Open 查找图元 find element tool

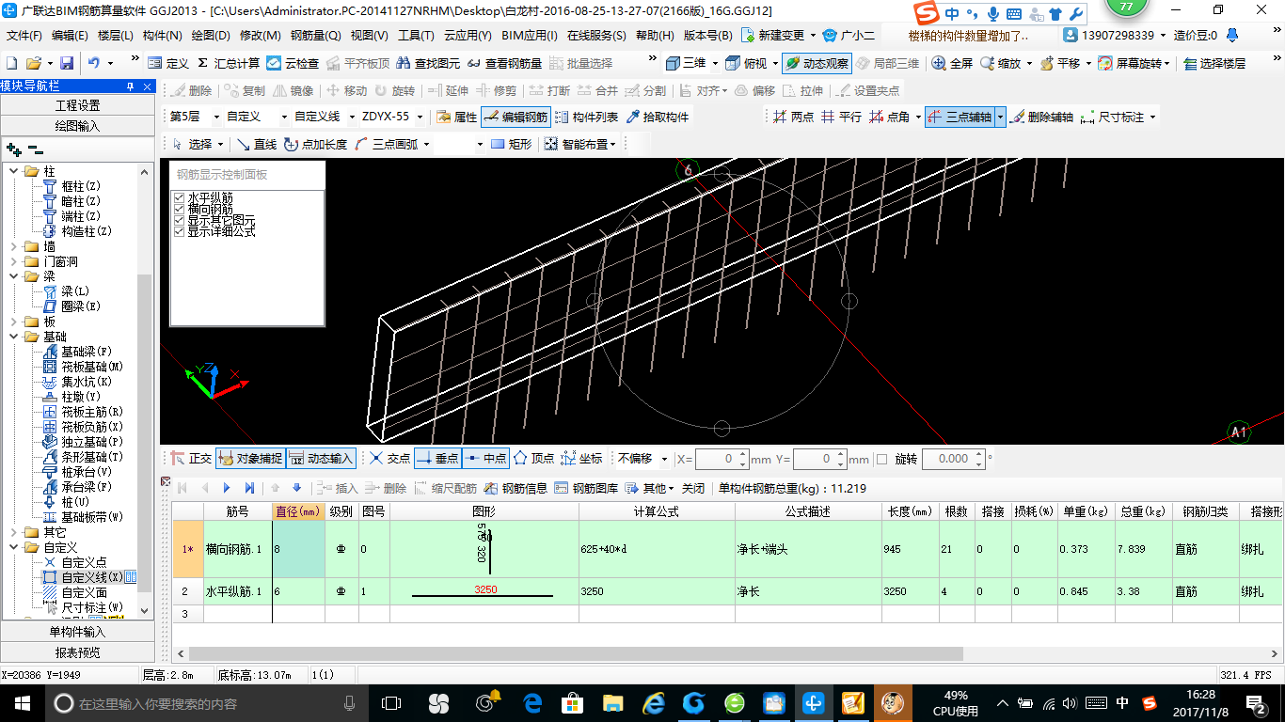click(x=429, y=63)
